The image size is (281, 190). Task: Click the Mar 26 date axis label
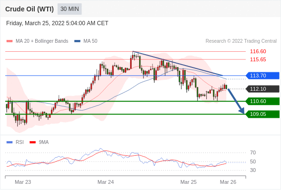pyautogui.click(x=228, y=182)
